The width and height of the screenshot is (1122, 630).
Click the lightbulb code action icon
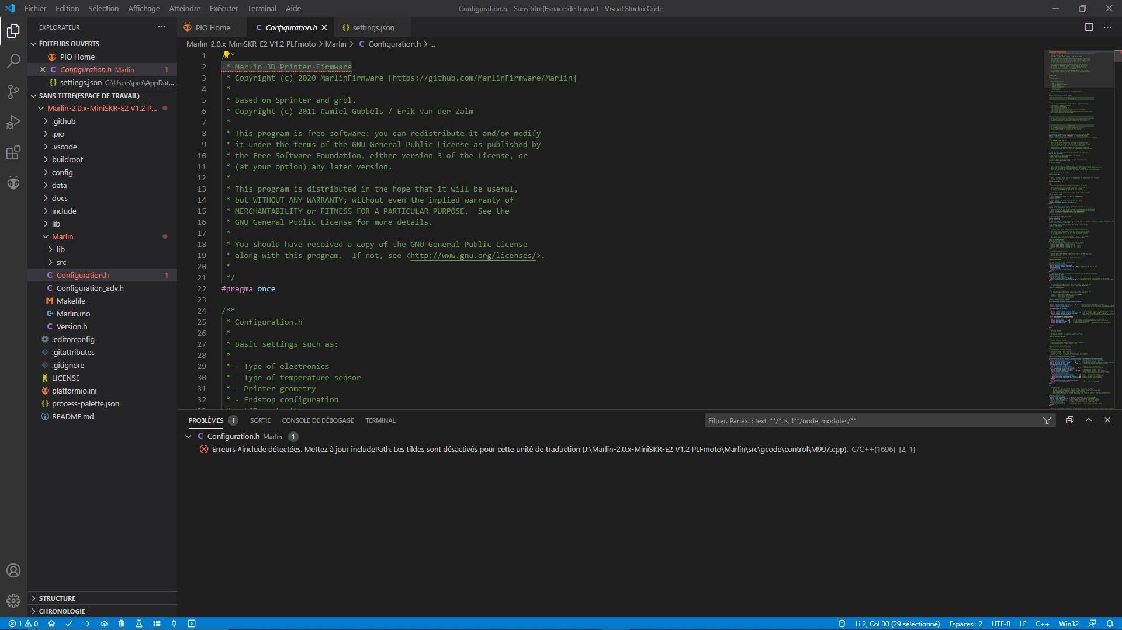coord(226,55)
